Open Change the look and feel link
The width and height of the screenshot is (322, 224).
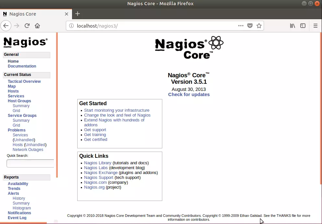point(117,115)
